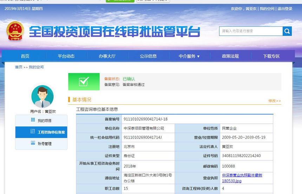Click the date range 2009-05-20~2039-05-19
The image size is (302, 194).
click(x=244, y=137)
